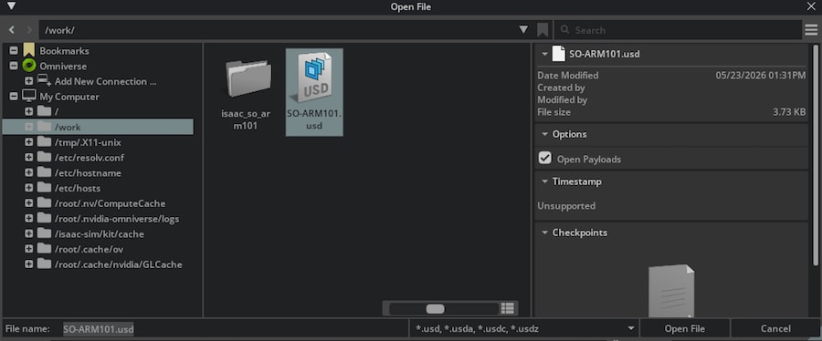Expand the /root/.nv/ComputeCache node

29,203
